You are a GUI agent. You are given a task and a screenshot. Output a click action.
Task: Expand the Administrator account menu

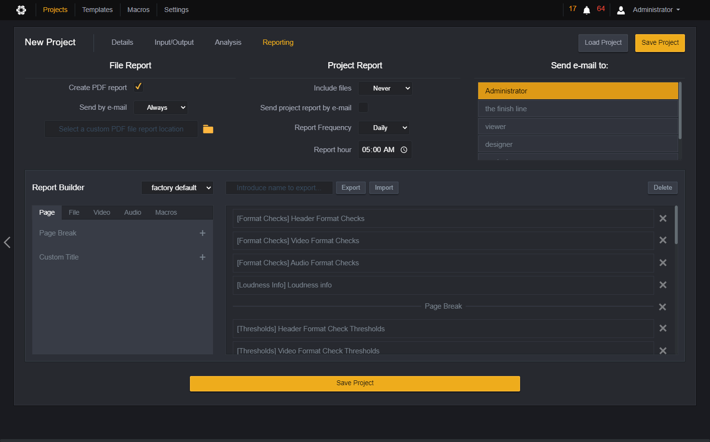coord(656,10)
